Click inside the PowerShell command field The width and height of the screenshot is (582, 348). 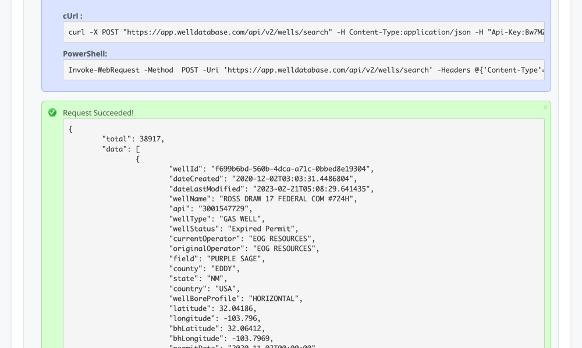[303, 70]
